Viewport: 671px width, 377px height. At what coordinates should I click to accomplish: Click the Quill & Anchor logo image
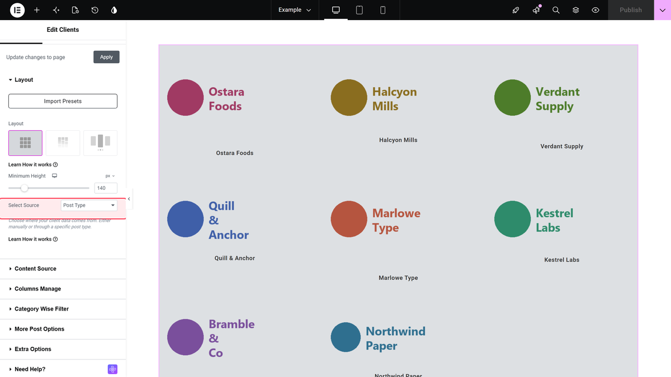pyautogui.click(x=209, y=219)
